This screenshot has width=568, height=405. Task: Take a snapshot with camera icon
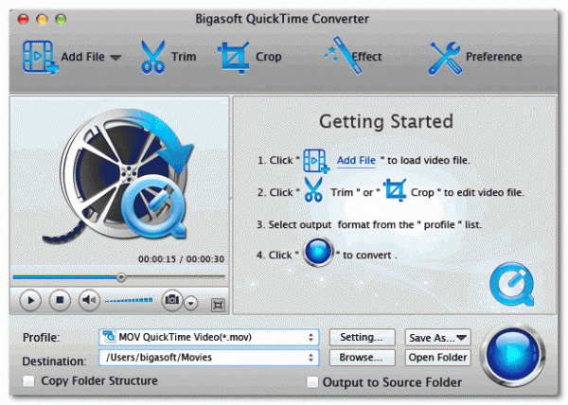tap(171, 299)
